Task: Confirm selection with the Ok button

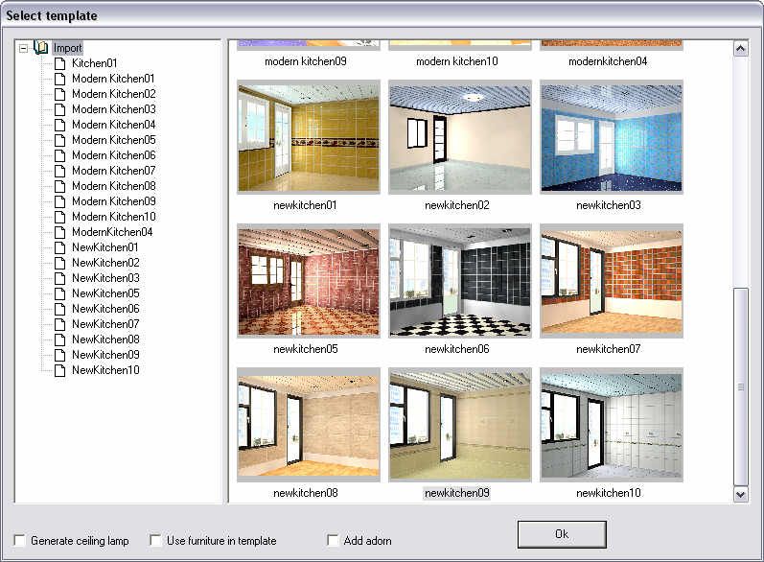Action: coord(562,534)
